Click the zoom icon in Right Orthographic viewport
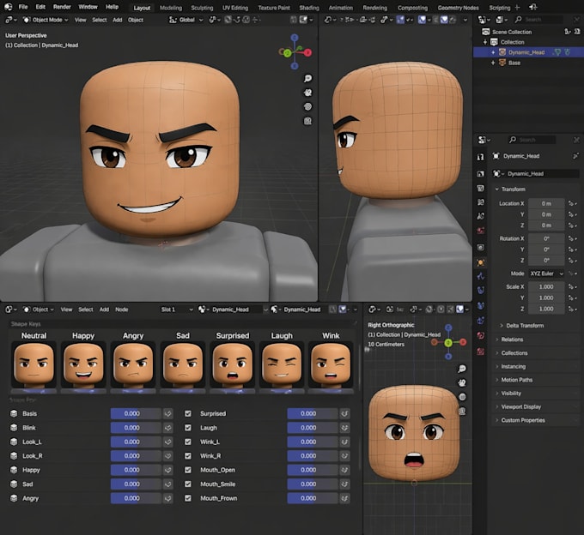 tap(462, 369)
